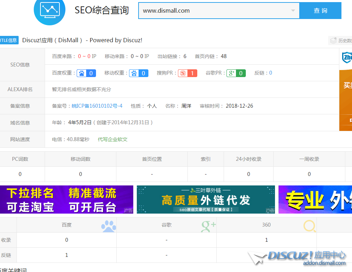The image size is (352, 272).
Task: Open the domain input dropdown arrow
Action: [293, 11]
